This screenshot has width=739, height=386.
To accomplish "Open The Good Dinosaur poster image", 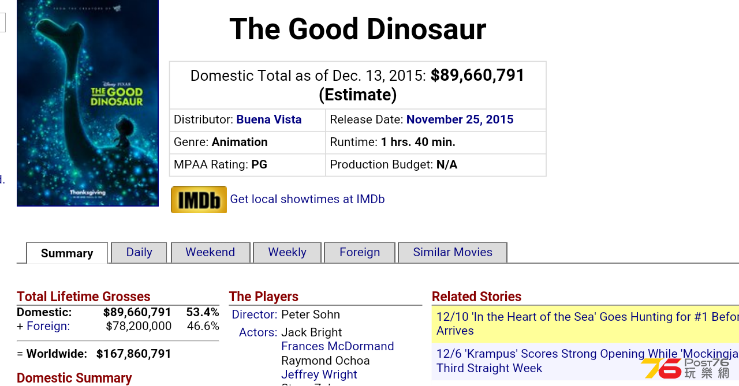I will pyautogui.click(x=88, y=103).
